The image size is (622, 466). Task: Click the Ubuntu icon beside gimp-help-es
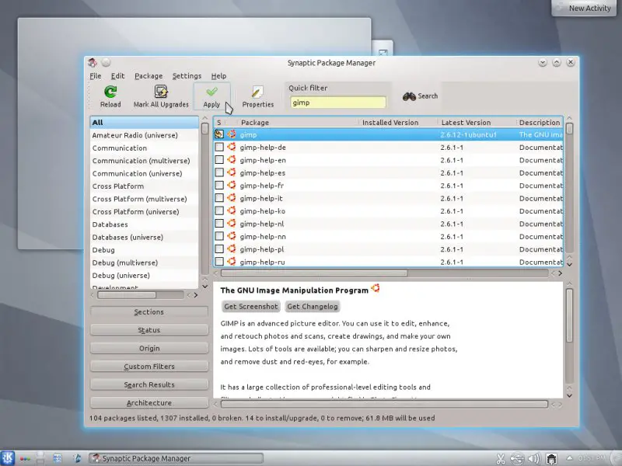click(232, 172)
